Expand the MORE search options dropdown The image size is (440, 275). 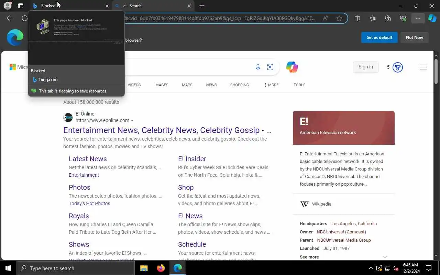coord(271,85)
